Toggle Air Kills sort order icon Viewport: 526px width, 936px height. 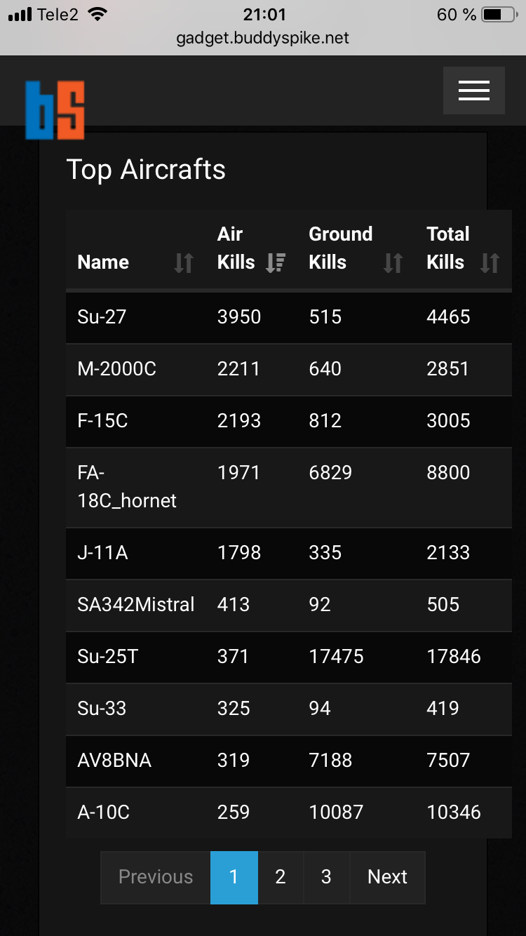tap(276, 262)
